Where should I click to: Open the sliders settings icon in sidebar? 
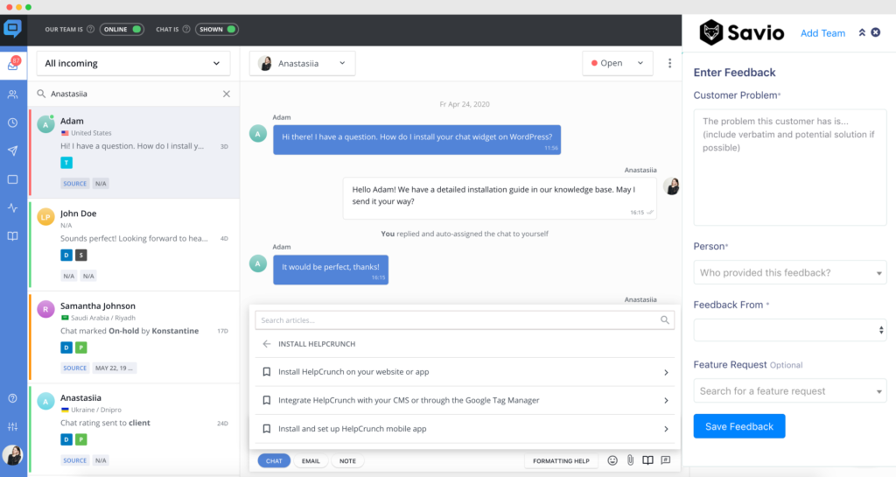click(x=12, y=427)
